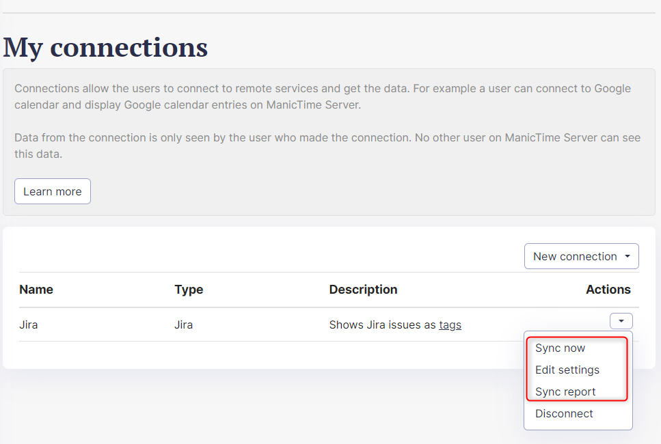
Task: Click the paragraph about connection data visibility
Action: (327, 145)
